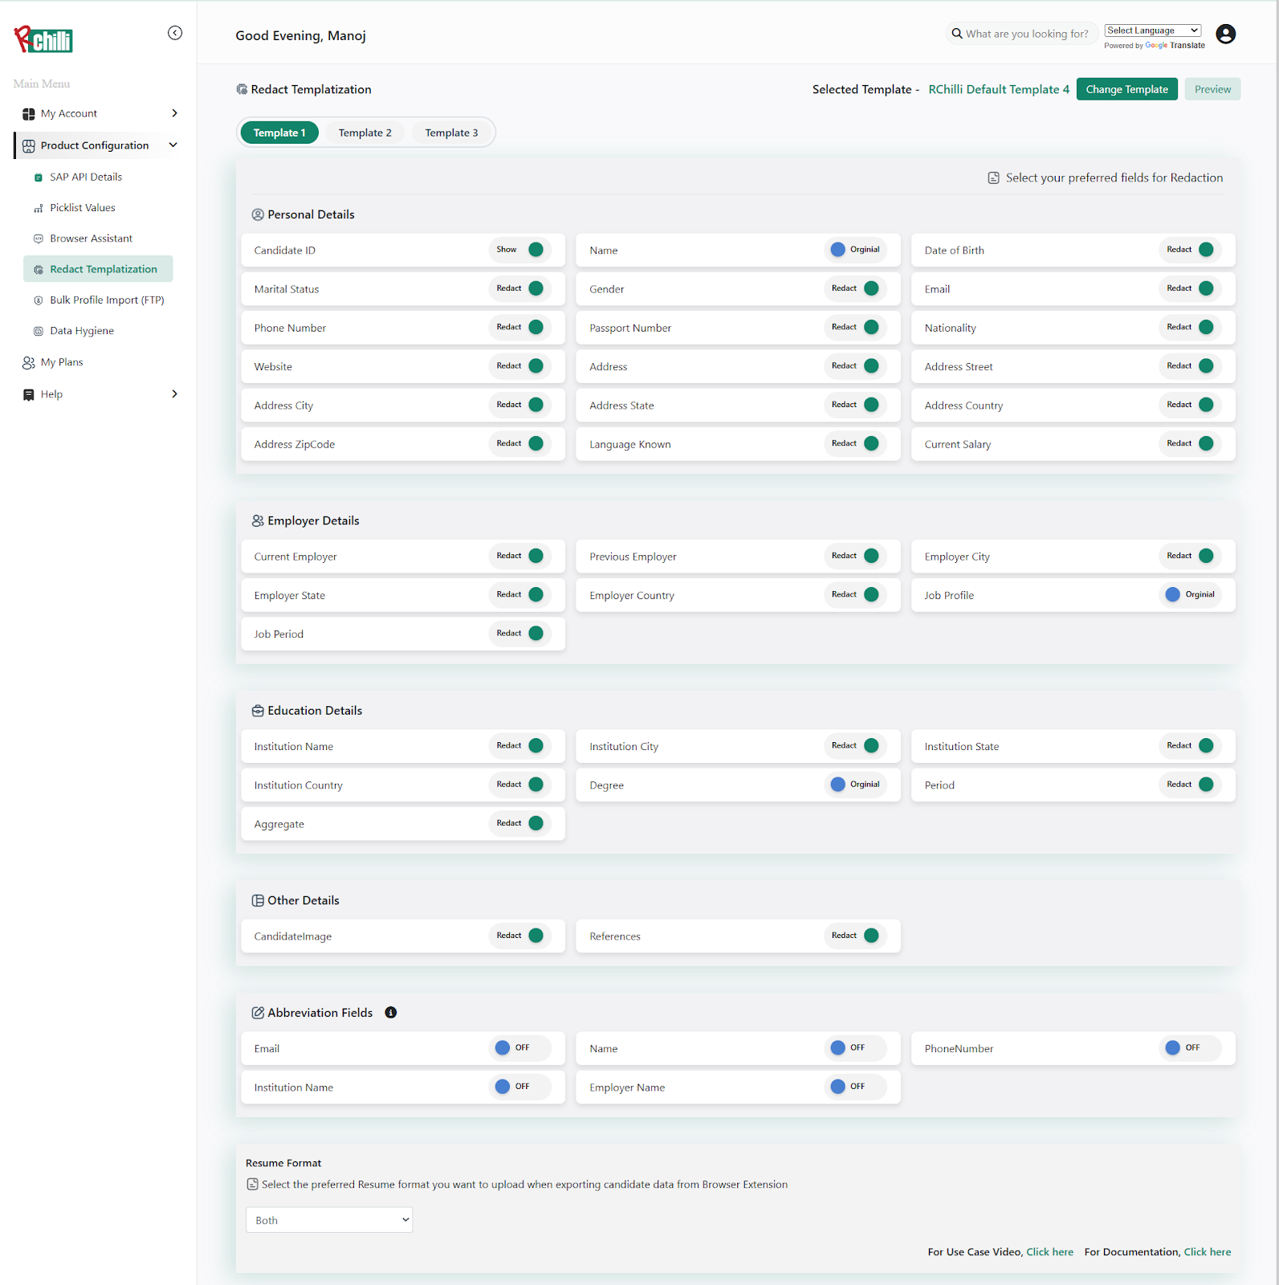Switch to the Template 2 tab

[365, 133]
